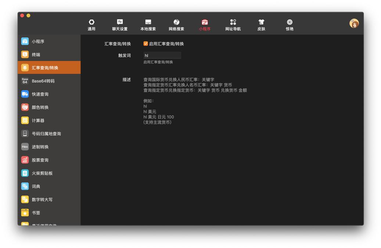Click the 触发词 input field

tap(162, 55)
